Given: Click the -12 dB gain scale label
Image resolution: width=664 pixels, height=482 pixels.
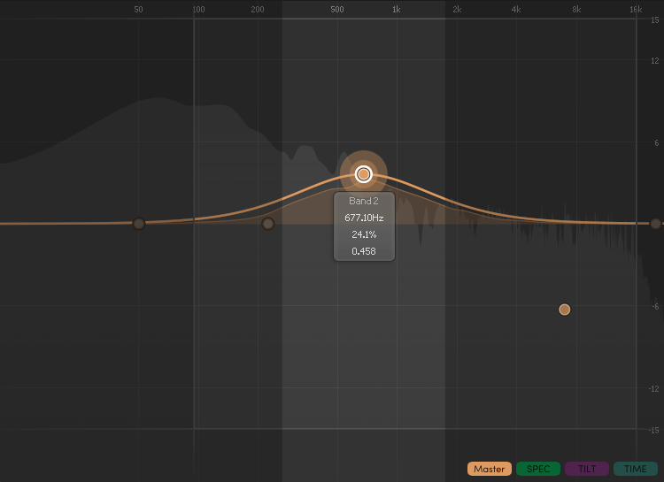Looking at the screenshot, I should (x=653, y=389).
